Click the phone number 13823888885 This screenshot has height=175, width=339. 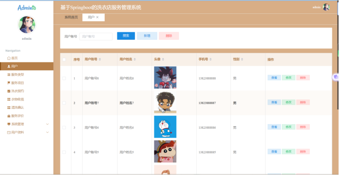pos(207,152)
